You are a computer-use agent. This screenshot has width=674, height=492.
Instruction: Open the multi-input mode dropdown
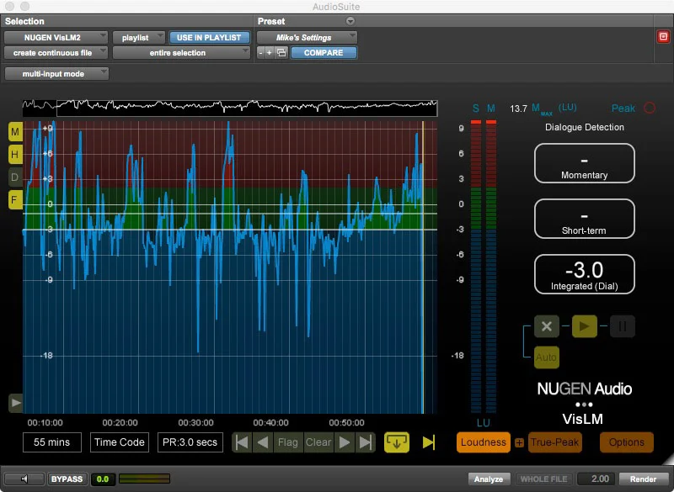(x=56, y=74)
